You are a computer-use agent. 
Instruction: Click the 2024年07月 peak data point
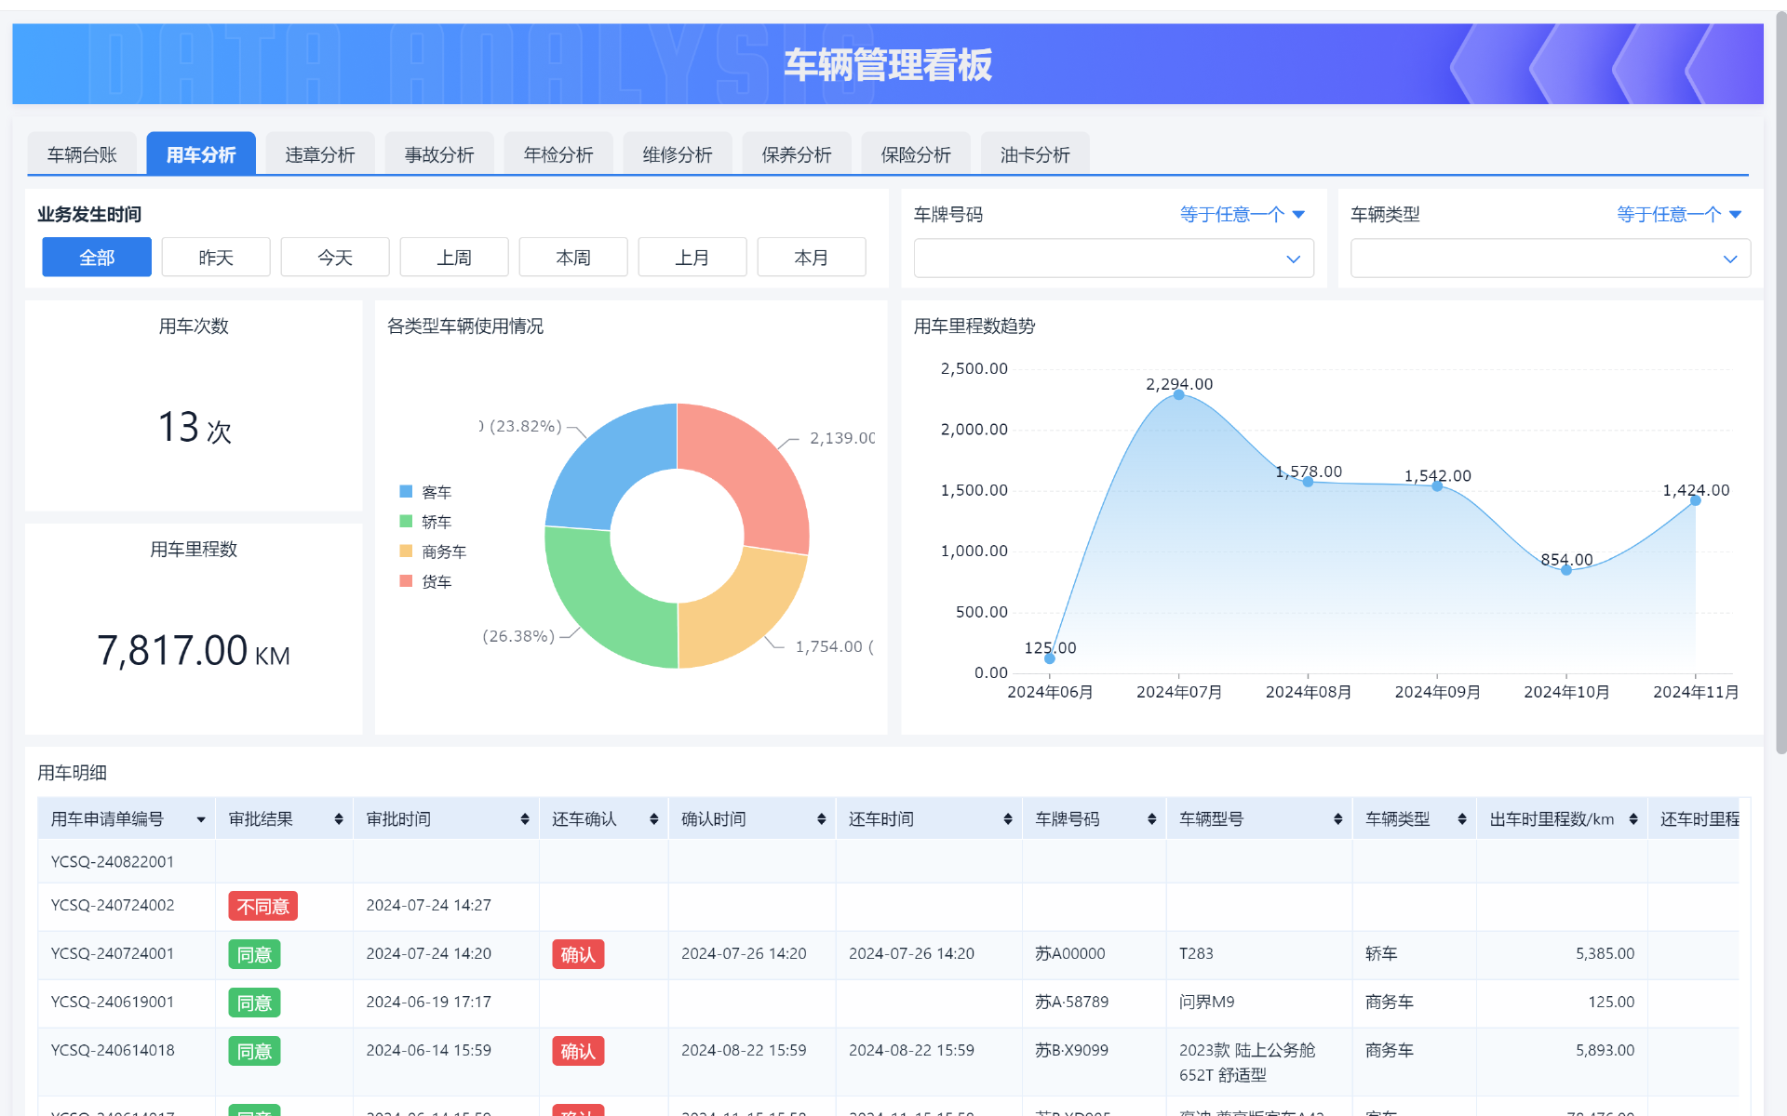(1179, 395)
